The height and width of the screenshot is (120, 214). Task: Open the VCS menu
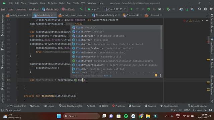pos(83,3)
